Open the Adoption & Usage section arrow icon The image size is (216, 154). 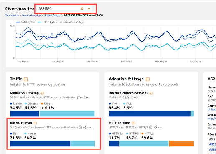pos(147,79)
